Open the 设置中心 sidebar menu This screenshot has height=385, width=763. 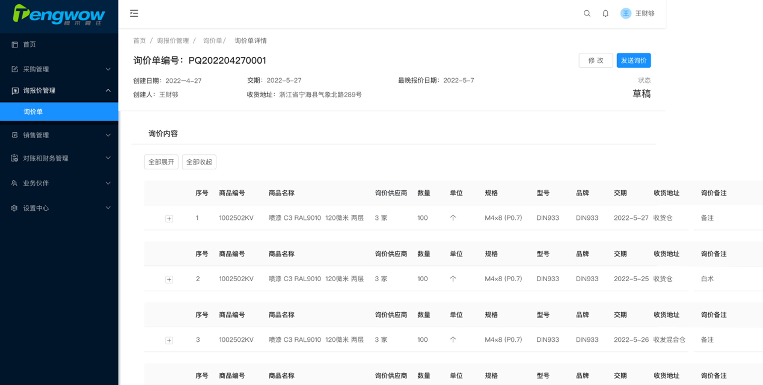tap(59, 208)
